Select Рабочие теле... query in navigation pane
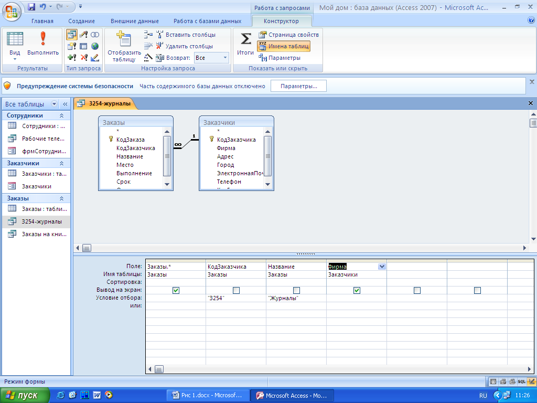 [x=36, y=139]
